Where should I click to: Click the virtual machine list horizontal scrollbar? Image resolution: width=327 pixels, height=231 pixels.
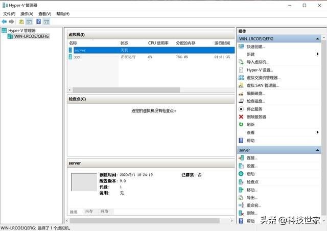[x=126, y=90]
